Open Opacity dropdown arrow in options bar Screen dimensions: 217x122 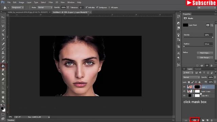click(68, 7)
